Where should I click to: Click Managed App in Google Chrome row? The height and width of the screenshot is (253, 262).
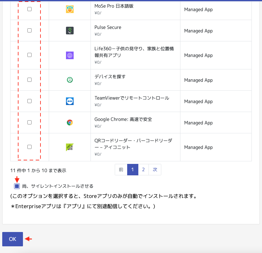click(x=198, y=123)
